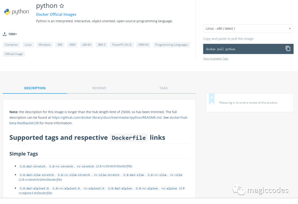
Task: Open the 3.8-rc-slim-stretch tag link
Action: [x=74, y=175]
